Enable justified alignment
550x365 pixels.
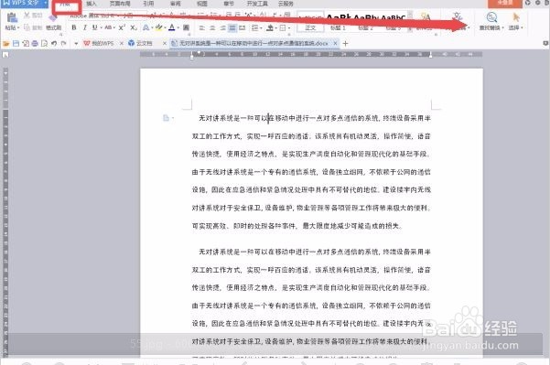[232, 27]
